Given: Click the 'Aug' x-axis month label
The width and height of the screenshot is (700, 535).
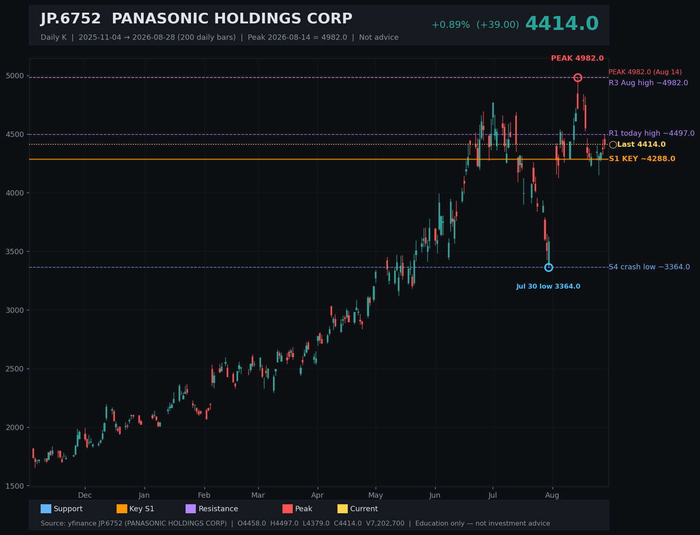Looking at the screenshot, I should [x=552, y=495].
